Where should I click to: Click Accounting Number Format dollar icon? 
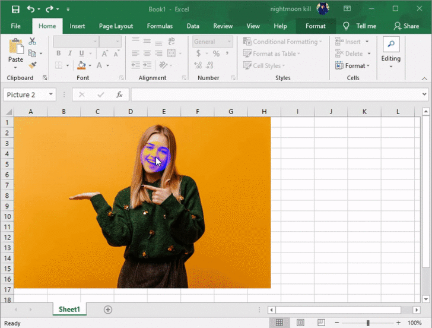198,53
